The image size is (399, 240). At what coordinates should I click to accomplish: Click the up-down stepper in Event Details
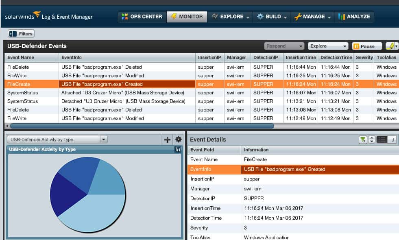(x=371, y=140)
